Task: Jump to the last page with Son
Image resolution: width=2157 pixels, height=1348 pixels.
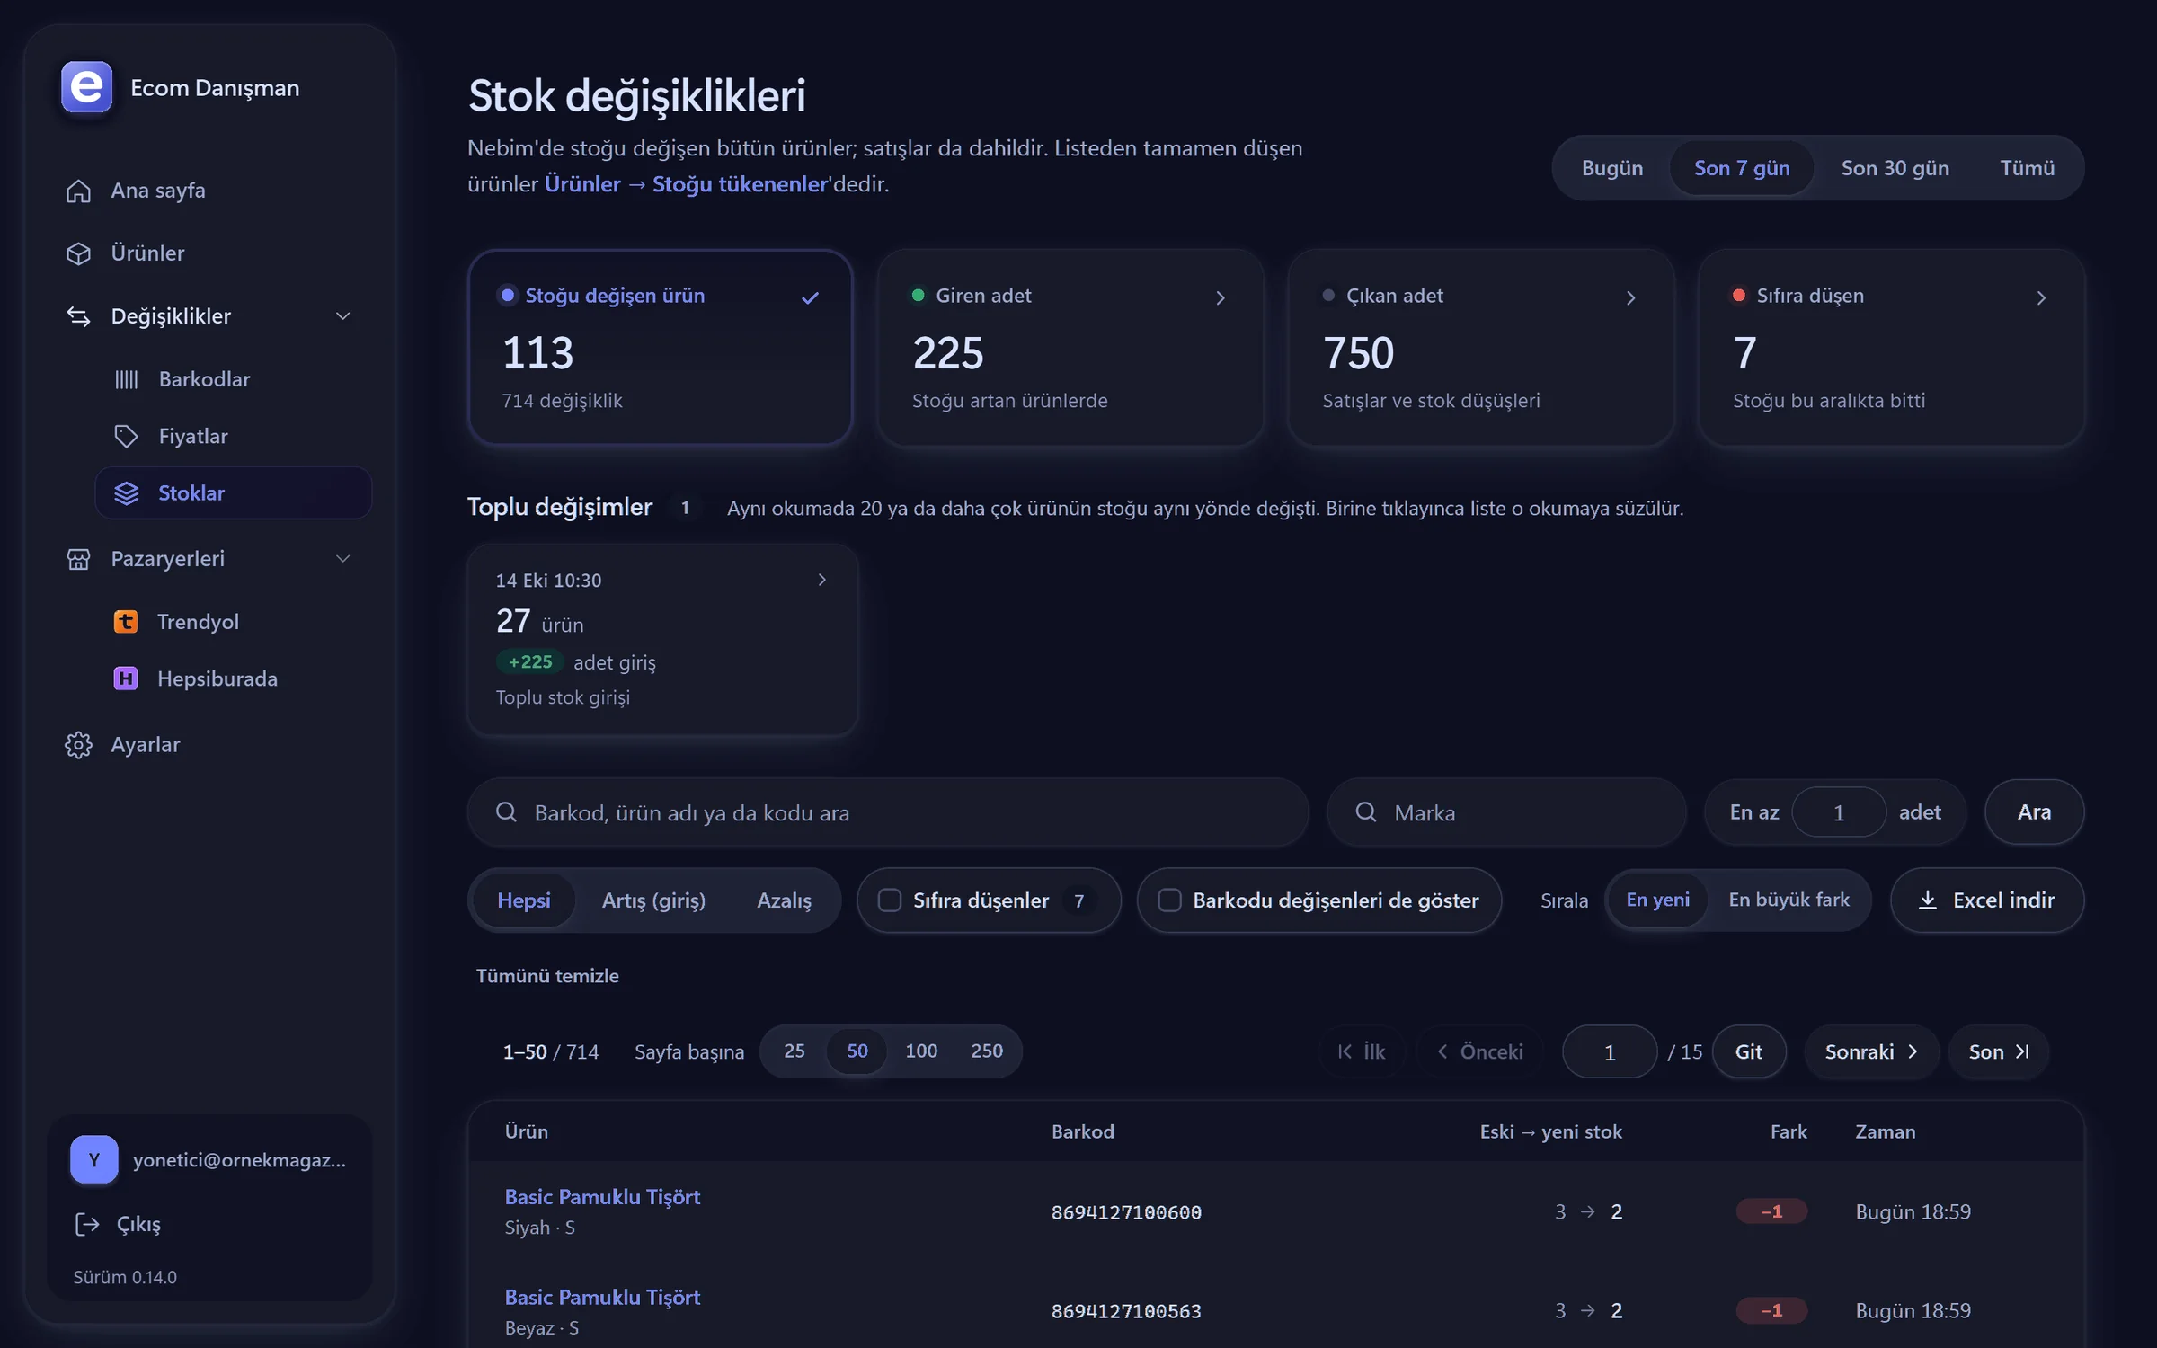Action: 1999,1051
